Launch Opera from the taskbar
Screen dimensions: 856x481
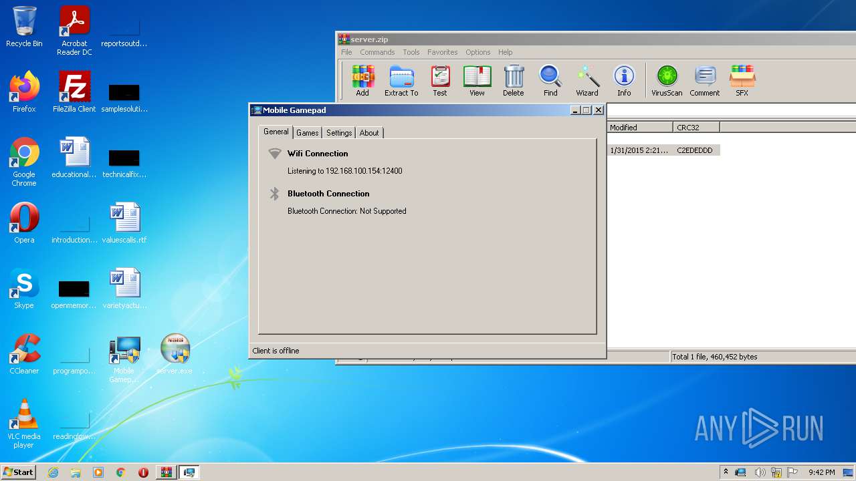143,472
